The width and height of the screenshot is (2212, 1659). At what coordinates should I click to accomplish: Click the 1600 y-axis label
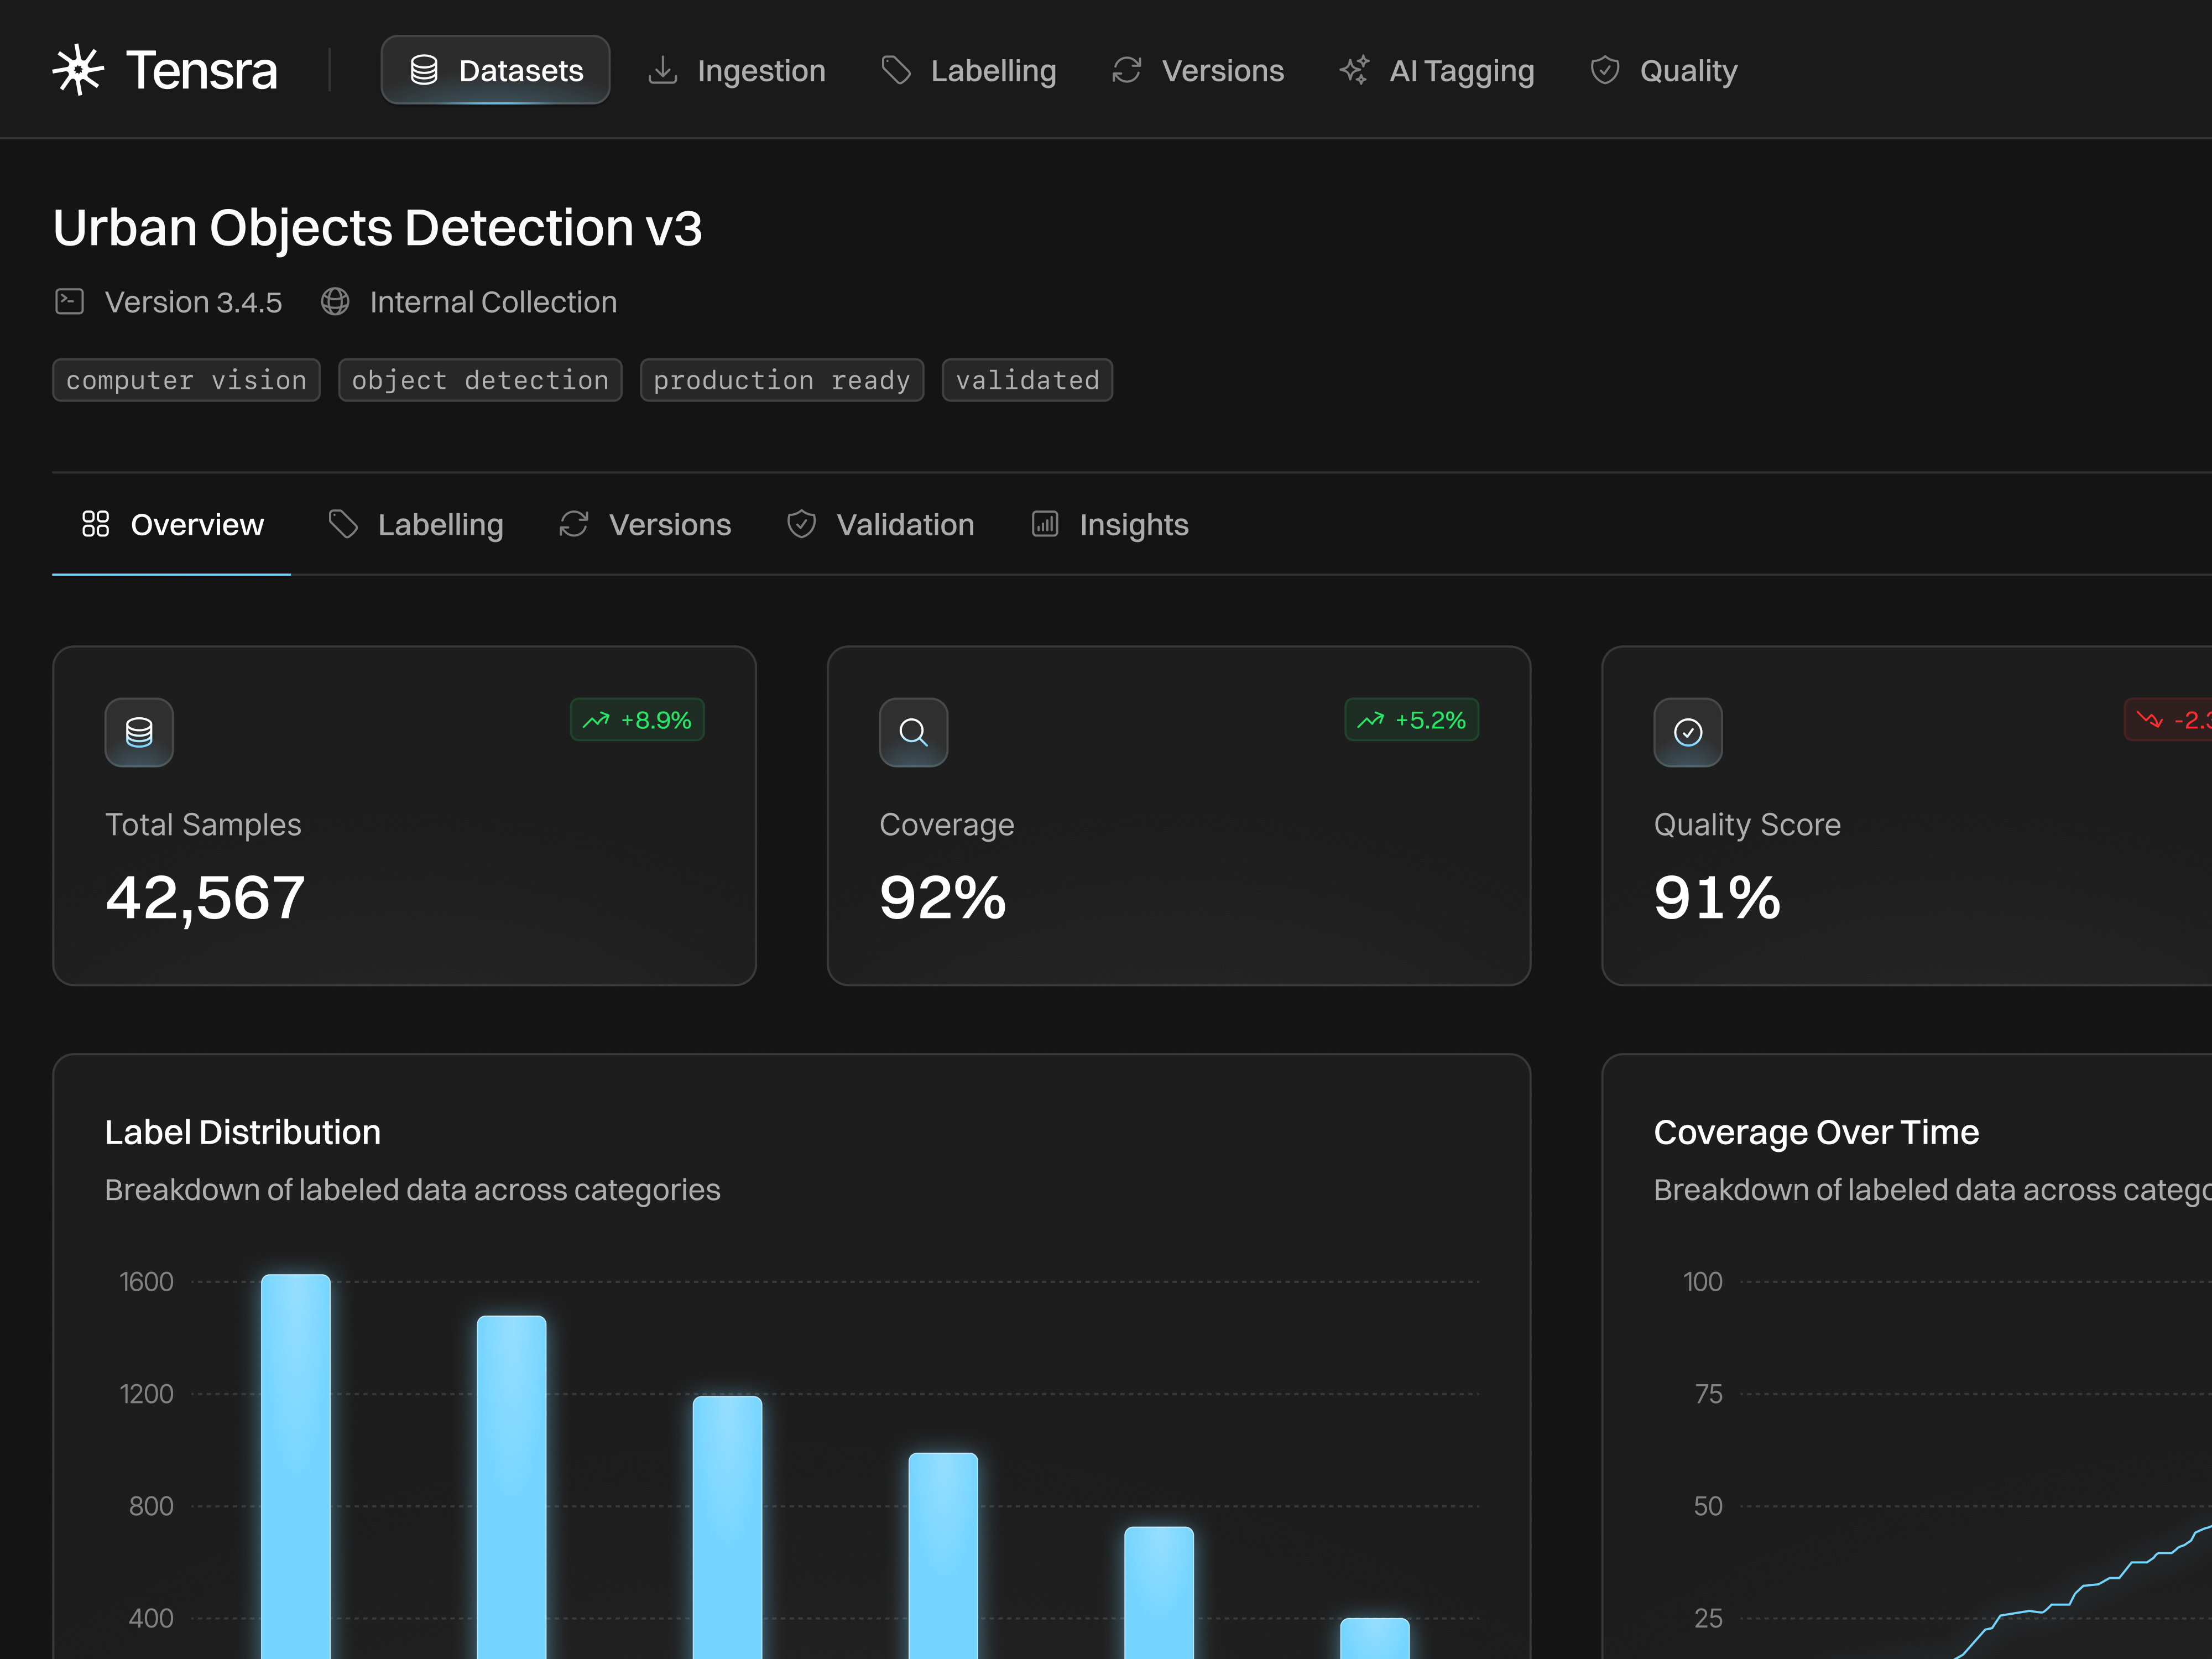pyautogui.click(x=146, y=1282)
